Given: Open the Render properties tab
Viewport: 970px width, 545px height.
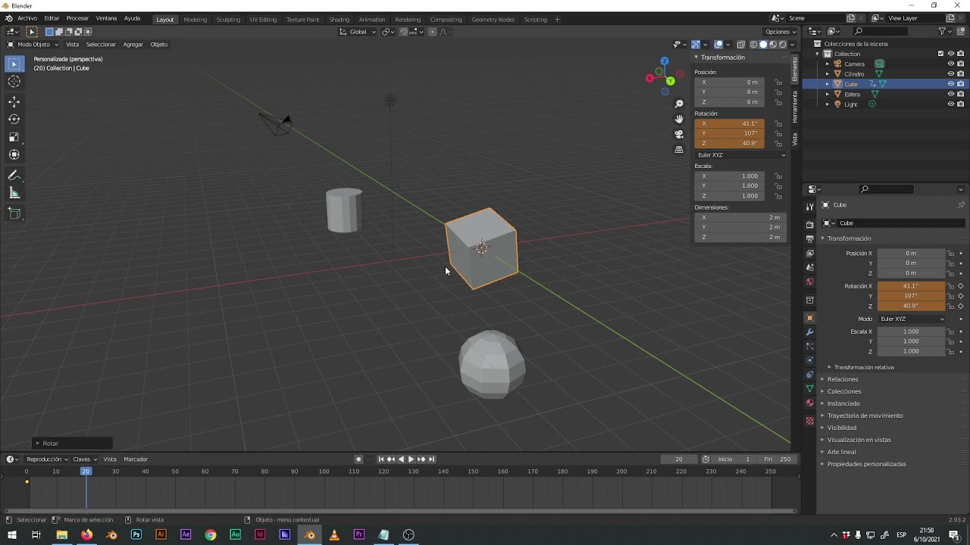Looking at the screenshot, I should (x=809, y=224).
